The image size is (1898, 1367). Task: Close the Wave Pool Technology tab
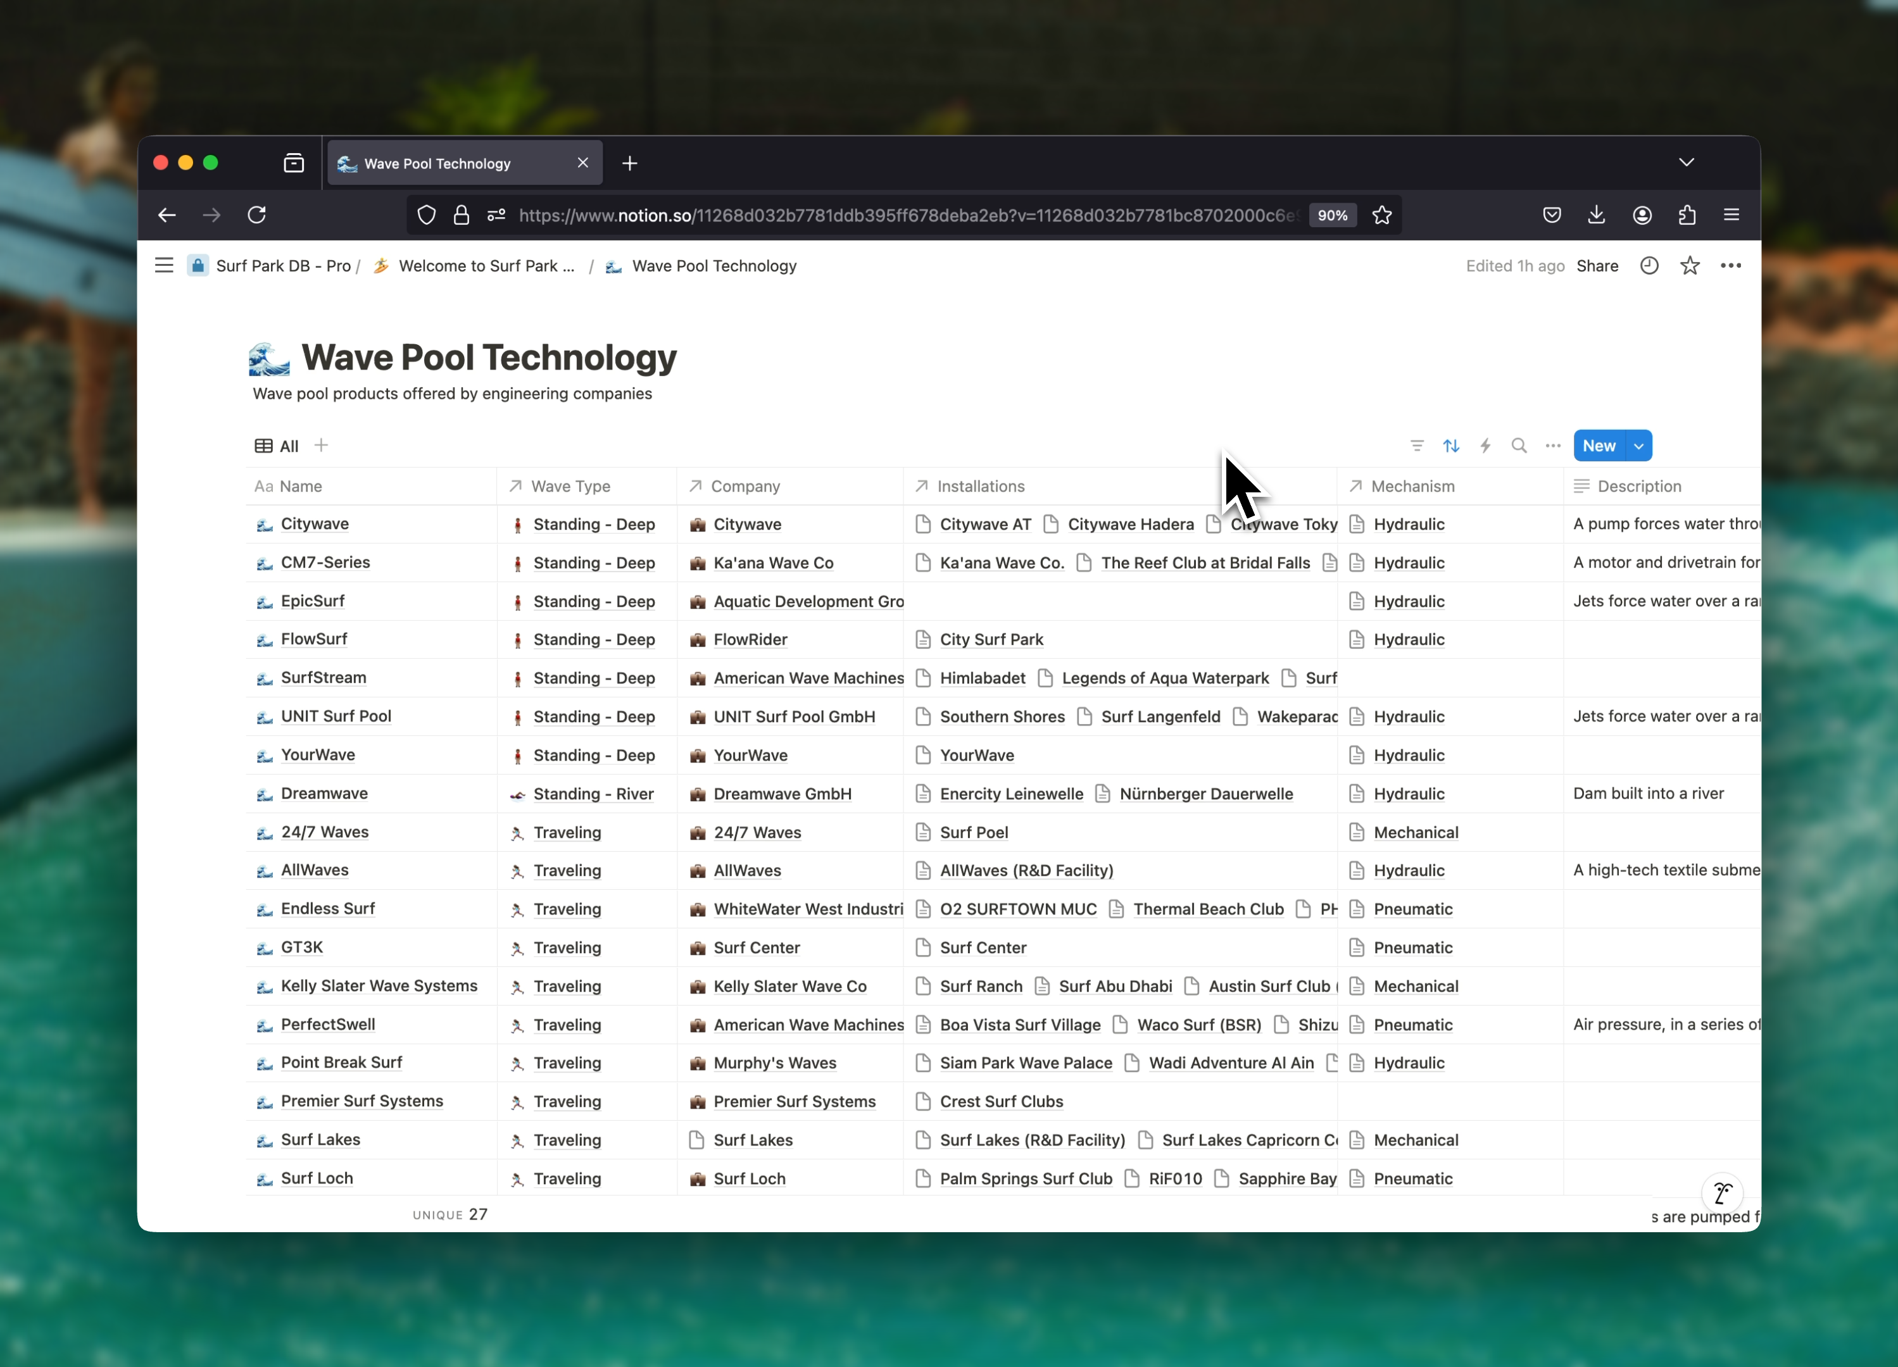(583, 163)
